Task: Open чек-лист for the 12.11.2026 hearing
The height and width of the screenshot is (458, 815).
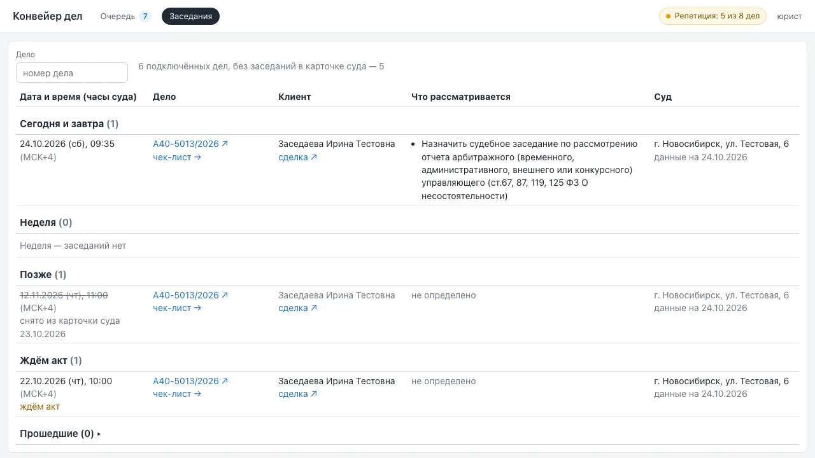Action: pos(177,308)
